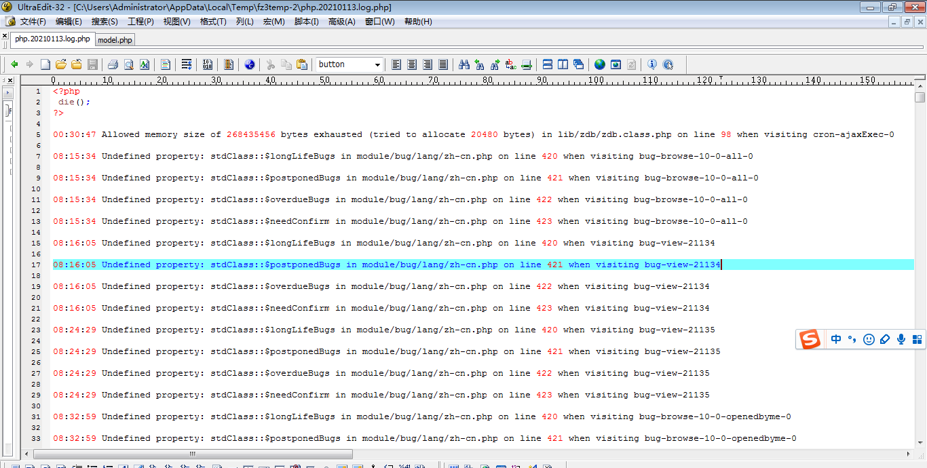This screenshot has height=468, width=927.
Task: Open the 视图(V) menu
Action: pyautogui.click(x=176, y=22)
